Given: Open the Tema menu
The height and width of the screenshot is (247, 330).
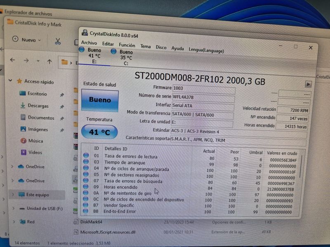Looking at the screenshot, I should point(146,46).
